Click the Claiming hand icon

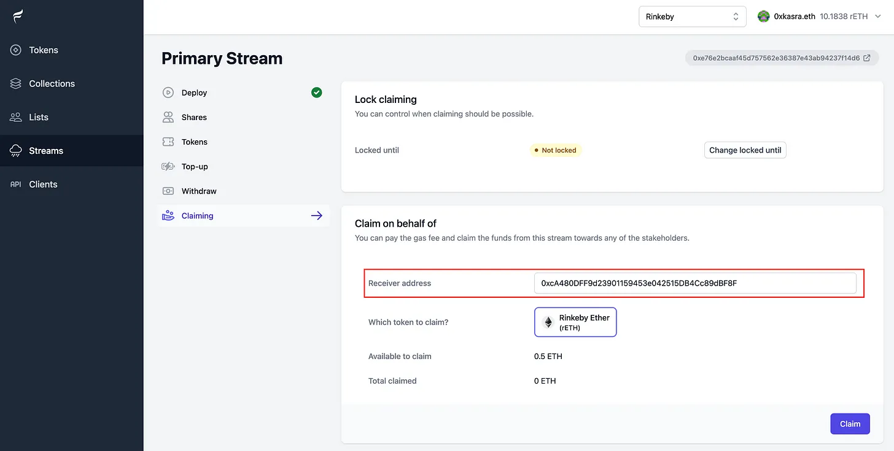tap(168, 216)
